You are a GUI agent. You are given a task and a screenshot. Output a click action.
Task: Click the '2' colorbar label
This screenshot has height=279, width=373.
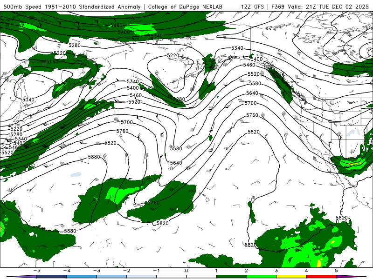(246, 271)
